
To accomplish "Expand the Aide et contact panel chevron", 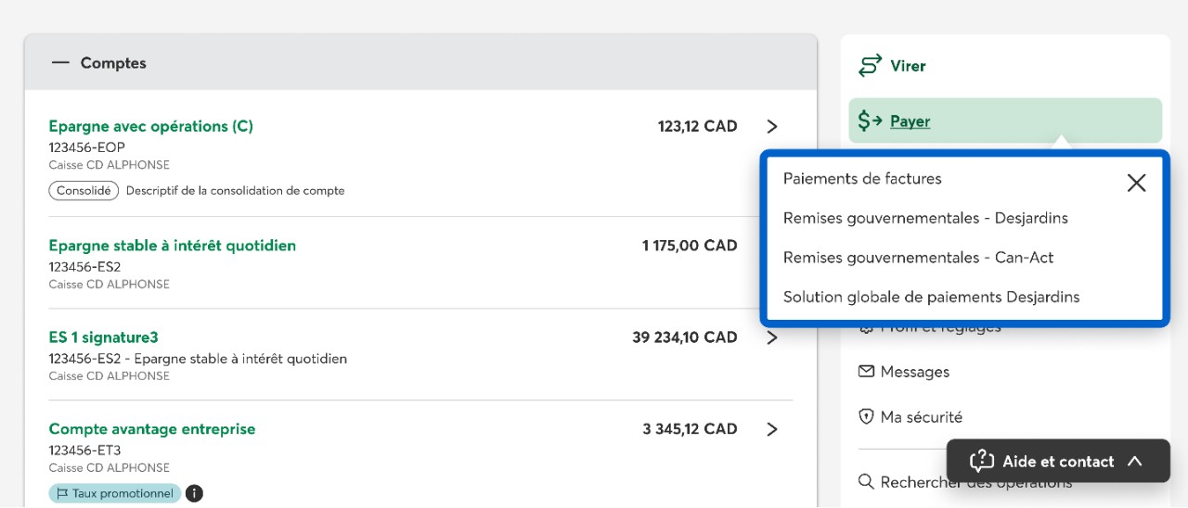I will [x=1134, y=462].
